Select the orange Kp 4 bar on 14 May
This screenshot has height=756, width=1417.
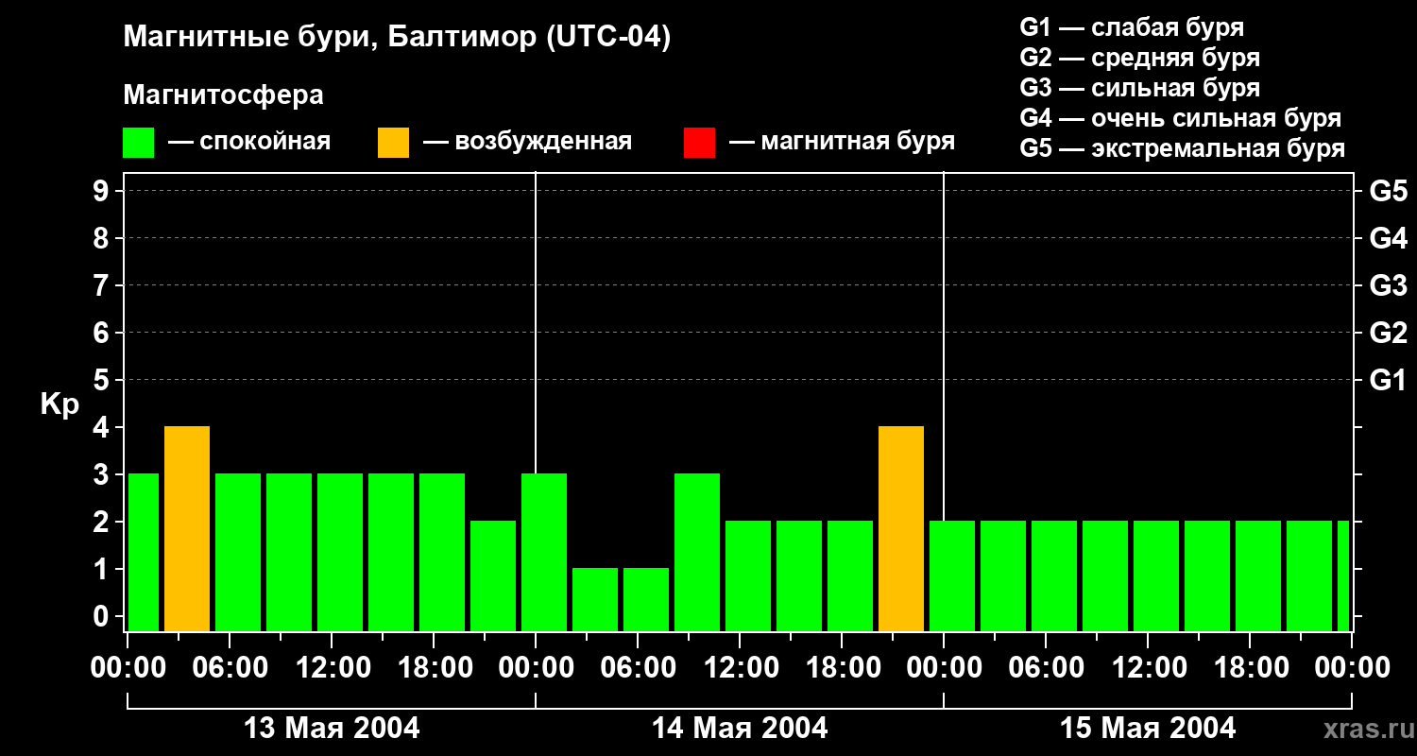(x=901, y=529)
